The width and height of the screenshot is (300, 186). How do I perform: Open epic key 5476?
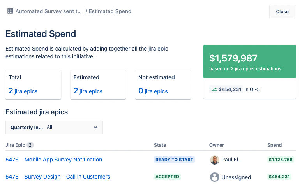click(x=12, y=160)
